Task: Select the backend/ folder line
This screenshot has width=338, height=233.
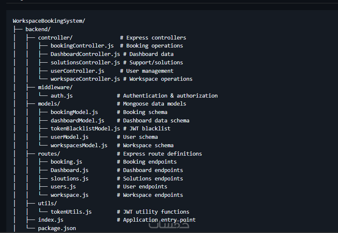Action: [38, 29]
